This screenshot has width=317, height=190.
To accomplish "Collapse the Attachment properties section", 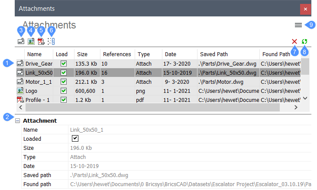I will (18, 120).
